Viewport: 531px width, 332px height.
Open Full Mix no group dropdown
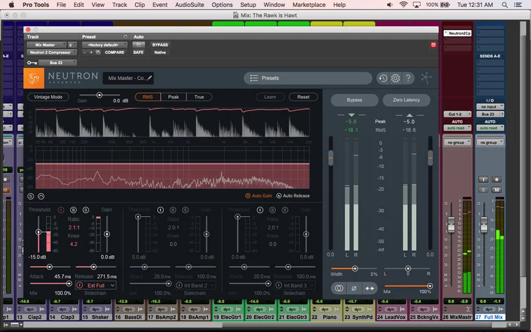pos(490,143)
